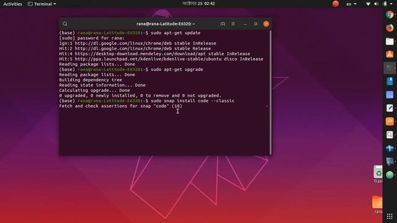Open the Terminal app menu in top bar
The image size is (397, 223).
pos(42,4)
